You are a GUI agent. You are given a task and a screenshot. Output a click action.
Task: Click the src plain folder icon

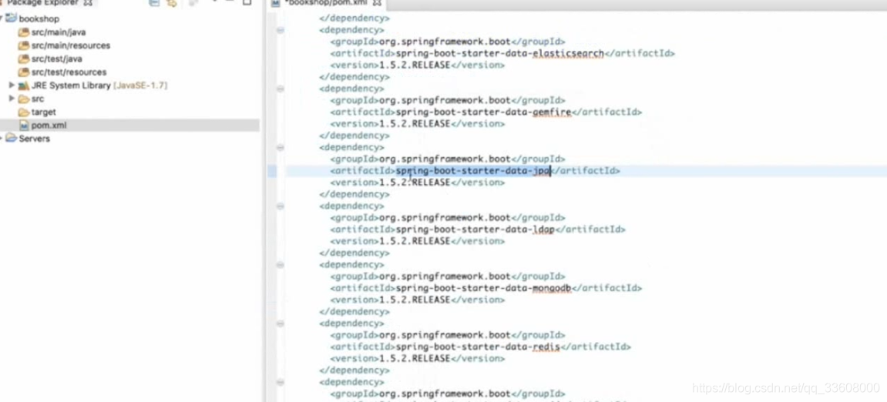coord(24,99)
